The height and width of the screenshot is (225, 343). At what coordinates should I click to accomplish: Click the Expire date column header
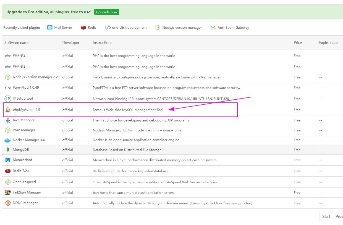pos(328,43)
